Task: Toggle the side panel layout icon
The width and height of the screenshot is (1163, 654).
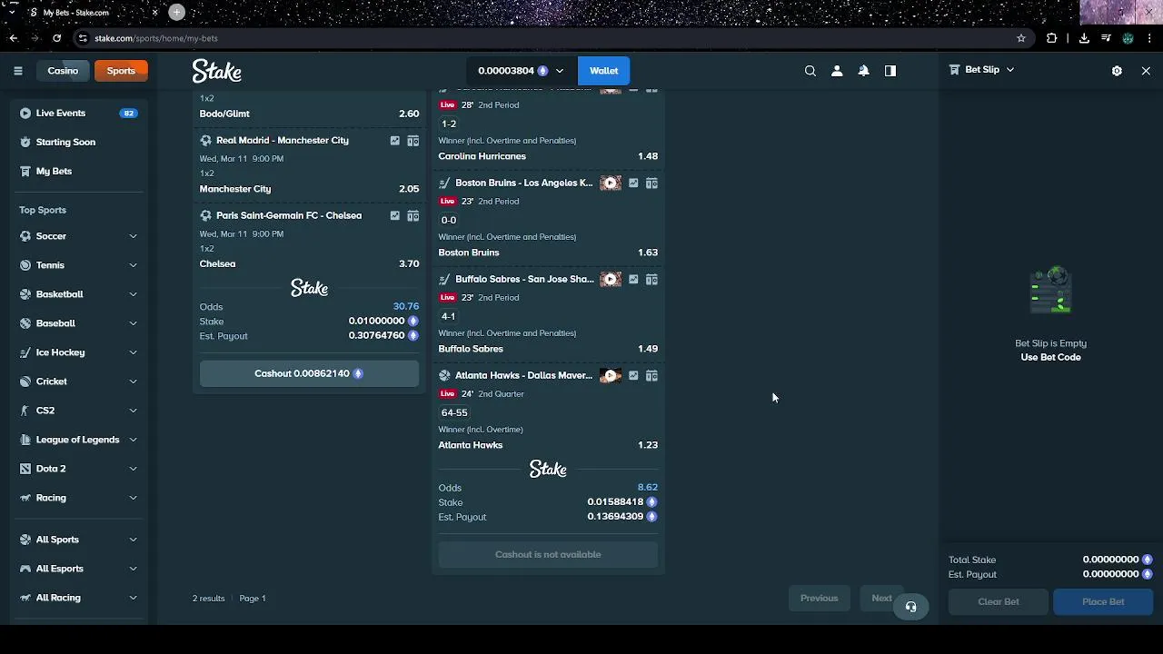Action: [890, 71]
